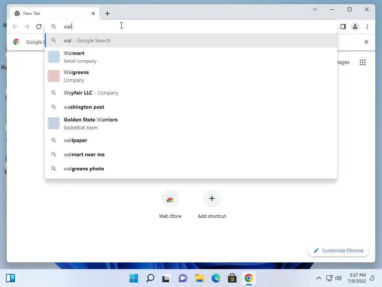Screen dimensions: 382x287
Task: Dismiss the Google Chrome info bar
Action: point(366,42)
